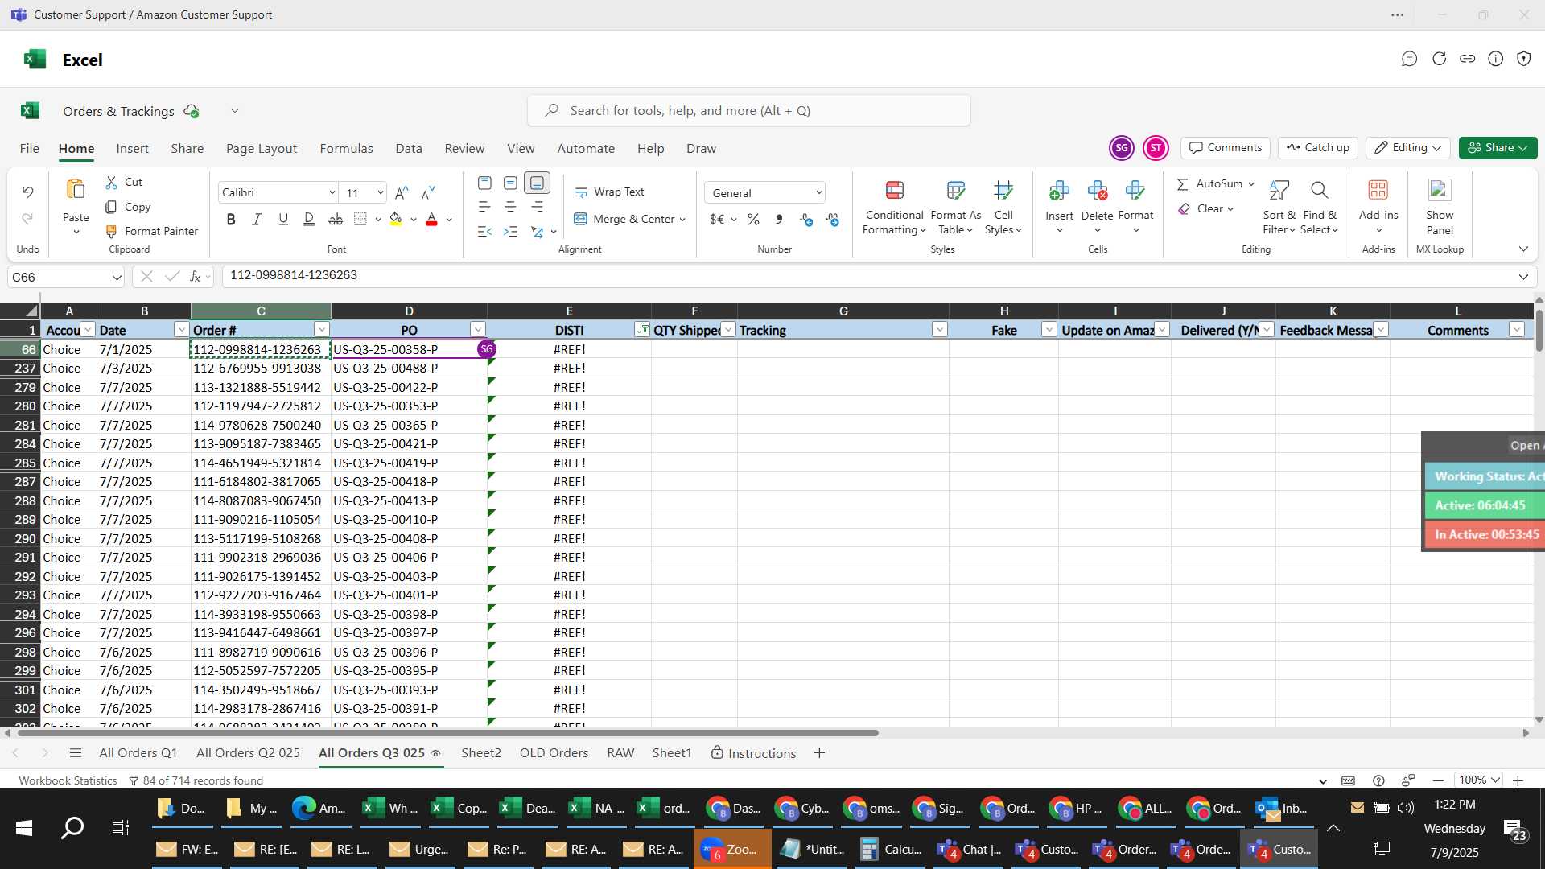This screenshot has height=869, width=1545.
Task: Click the Increase decimal icon
Action: point(806,219)
